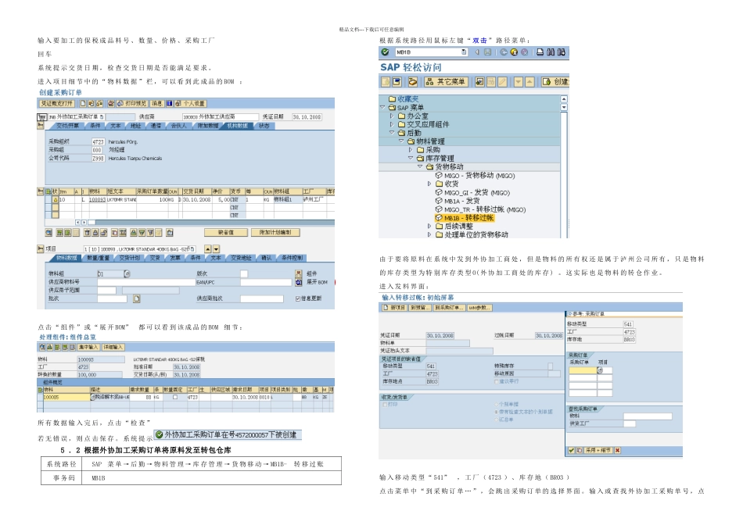The width and height of the screenshot is (743, 525).
Task: Click the lock item icon below item table
Action: click(95, 233)
